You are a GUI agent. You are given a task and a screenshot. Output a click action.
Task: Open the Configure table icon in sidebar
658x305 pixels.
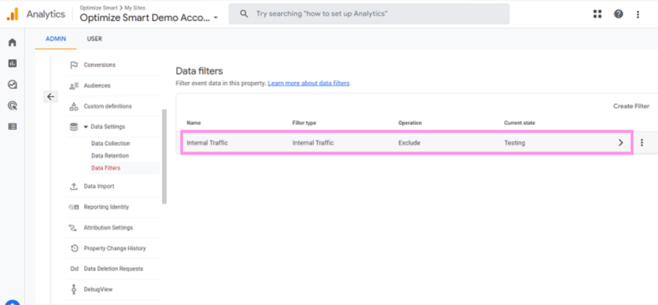point(12,126)
